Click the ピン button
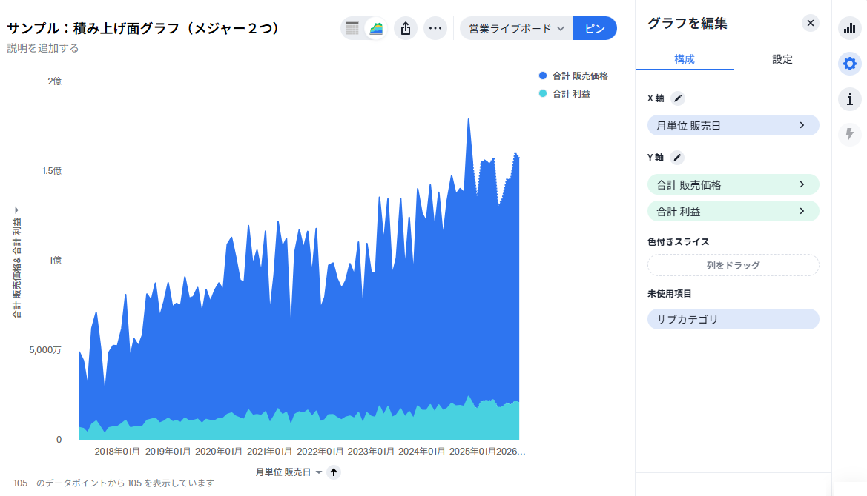Screen dimensions: 867x496 click(x=595, y=29)
